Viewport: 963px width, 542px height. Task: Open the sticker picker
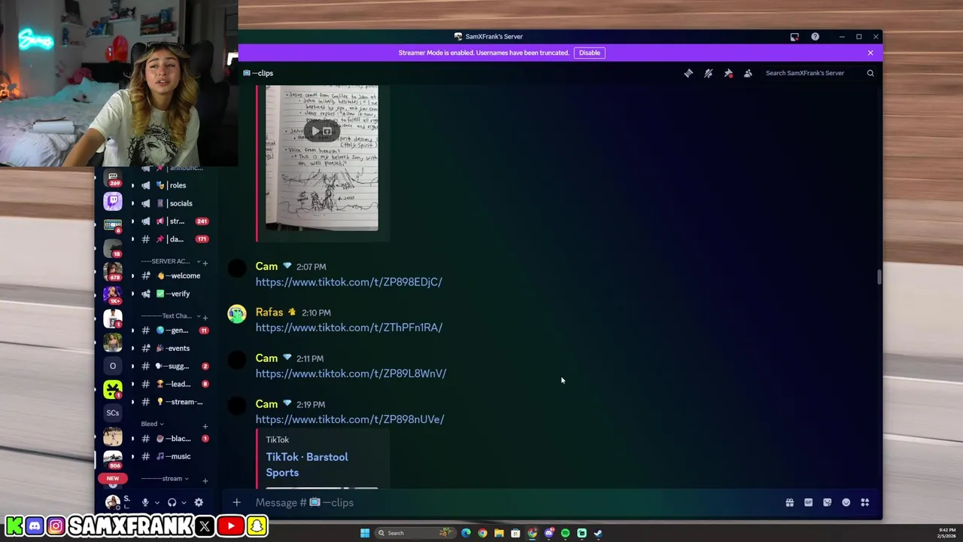pyautogui.click(x=828, y=502)
